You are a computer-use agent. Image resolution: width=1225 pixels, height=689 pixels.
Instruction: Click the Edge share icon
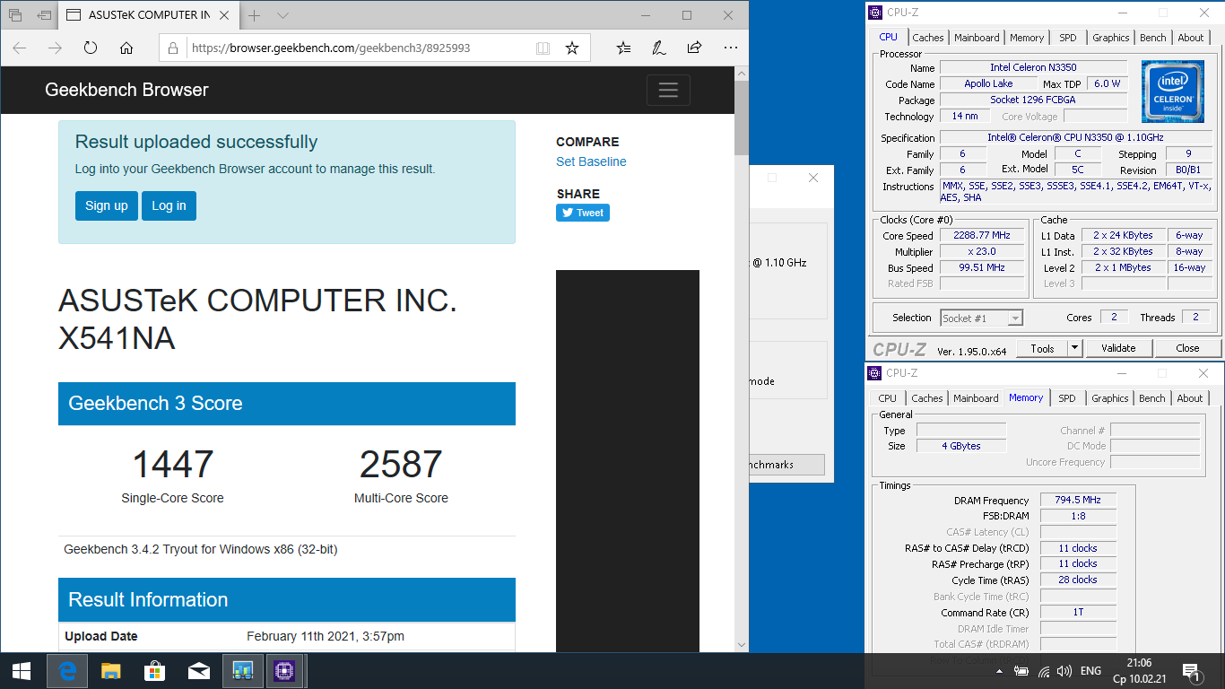coord(695,48)
